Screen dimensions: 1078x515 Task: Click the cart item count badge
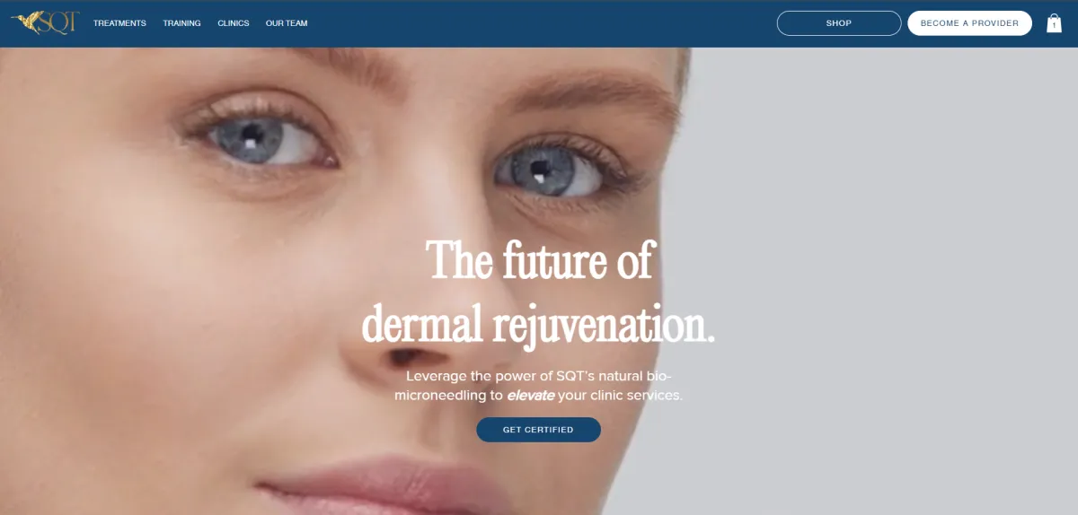click(x=1054, y=26)
